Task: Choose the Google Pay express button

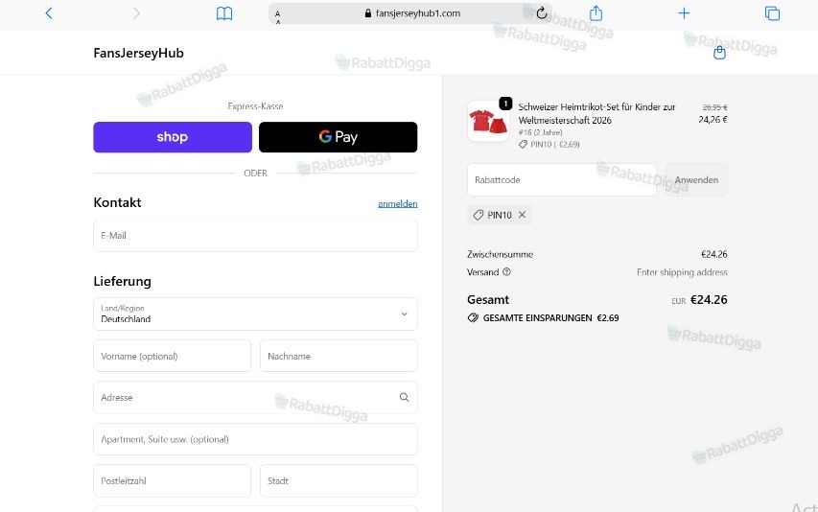Action: pyautogui.click(x=339, y=137)
